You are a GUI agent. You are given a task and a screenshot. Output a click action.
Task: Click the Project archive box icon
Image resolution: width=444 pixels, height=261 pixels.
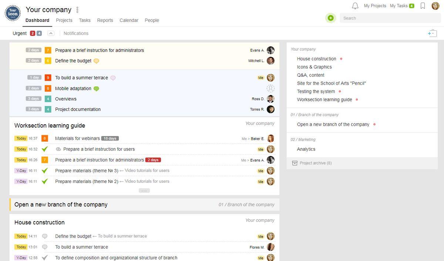pyautogui.click(x=295, y=163)
